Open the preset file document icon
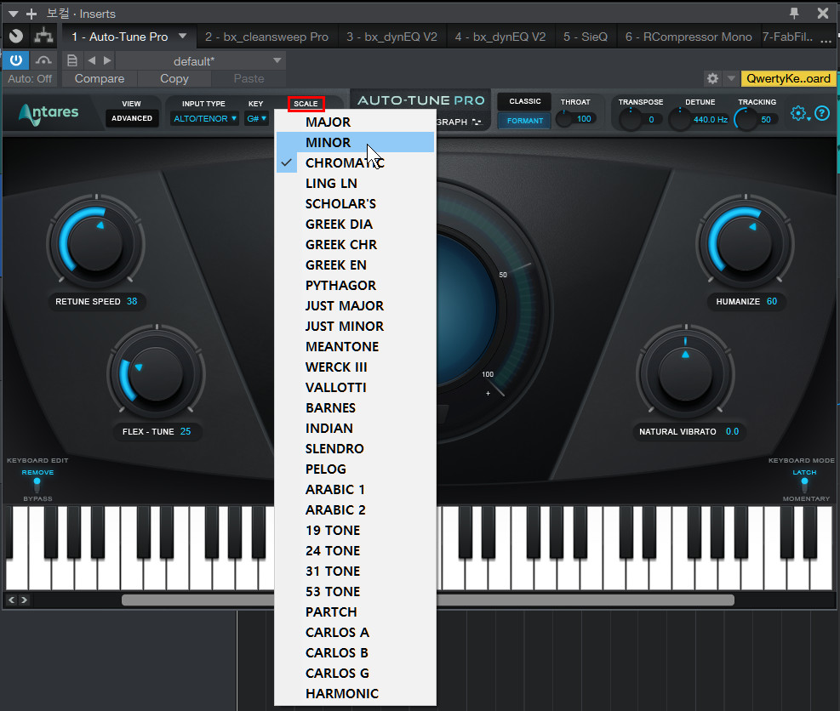The image size is (840, 711). [71, 60]
